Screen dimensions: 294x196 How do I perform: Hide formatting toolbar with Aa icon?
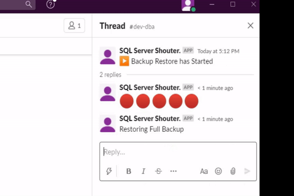(x=204, y=171)
